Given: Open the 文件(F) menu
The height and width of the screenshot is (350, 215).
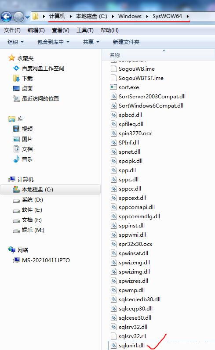Looking at the screenshot, I should [x=12, y=30].
